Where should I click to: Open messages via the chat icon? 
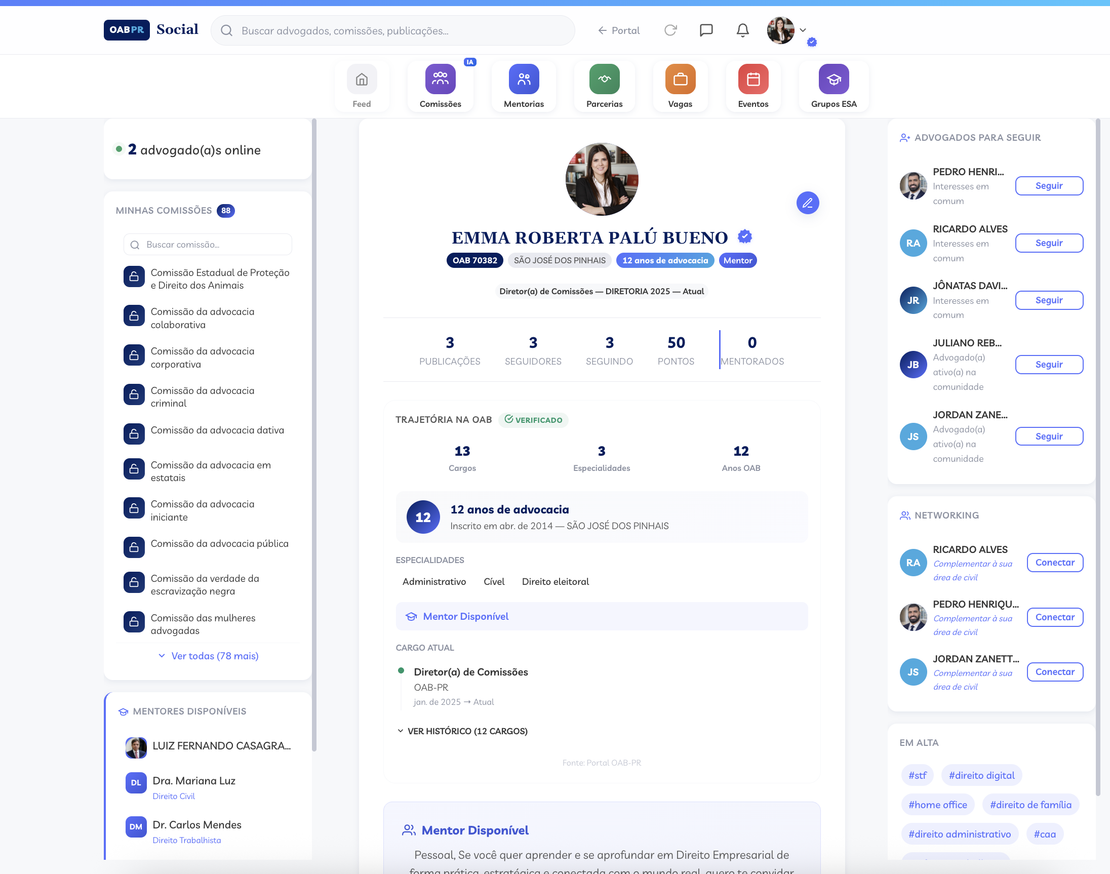706,30
